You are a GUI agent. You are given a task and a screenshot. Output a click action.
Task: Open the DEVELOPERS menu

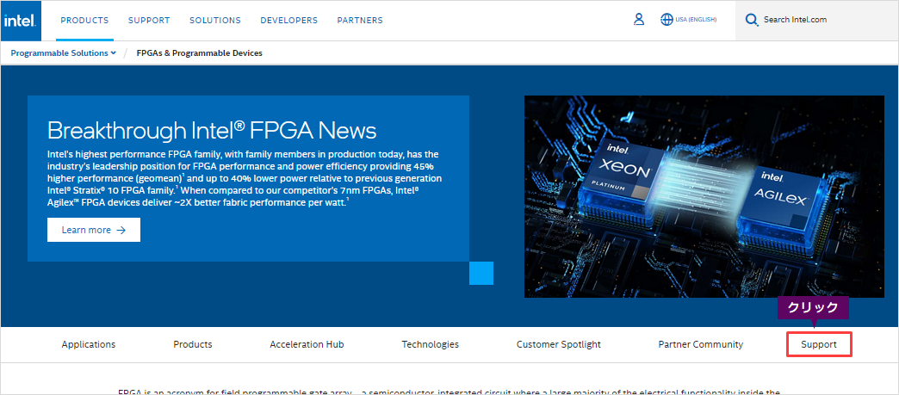click(x=289, y=20)
